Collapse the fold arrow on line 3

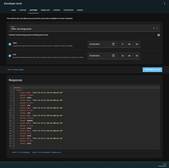(x=12, y=93)
